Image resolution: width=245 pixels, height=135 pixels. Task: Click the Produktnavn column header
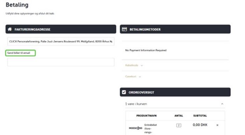click(x=146, y=116)
